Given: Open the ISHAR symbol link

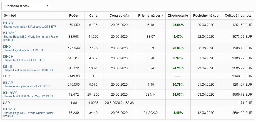Looking at the screenshot, I should (x=8, y=23).
